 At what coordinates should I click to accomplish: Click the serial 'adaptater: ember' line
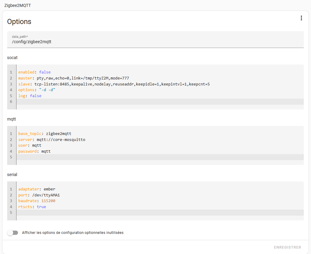(37, 189)
